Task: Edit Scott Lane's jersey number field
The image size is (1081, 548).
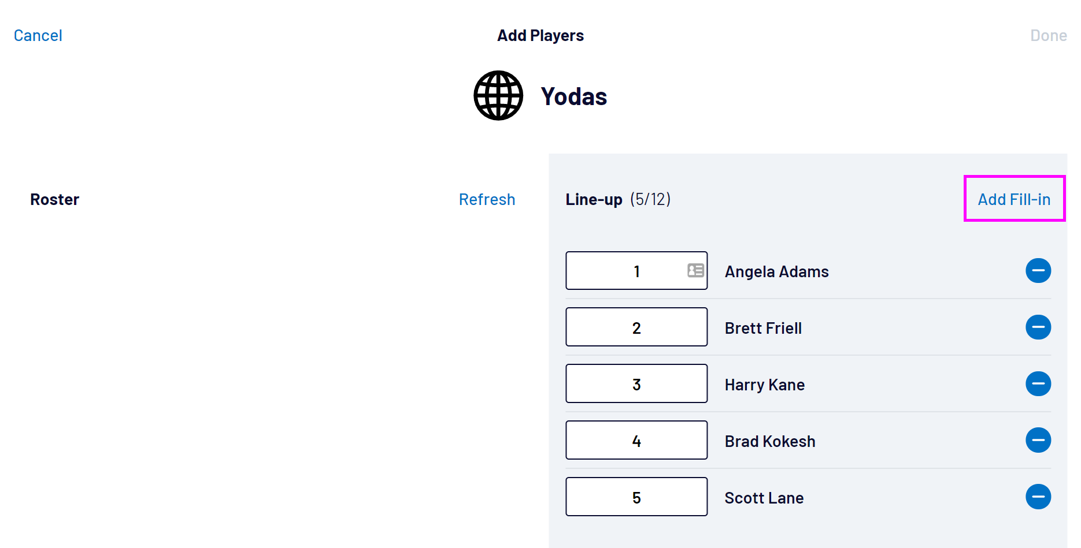Action: pyautogui.click(x=636, y=497)
